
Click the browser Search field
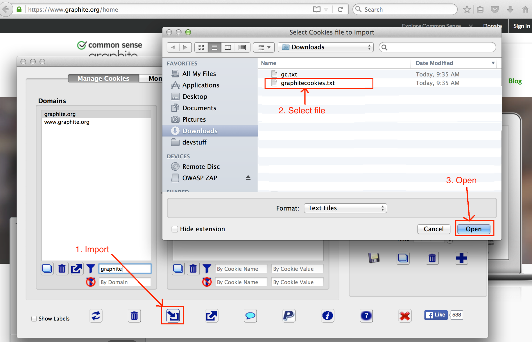pyautogui.click(x=405, y=10)
